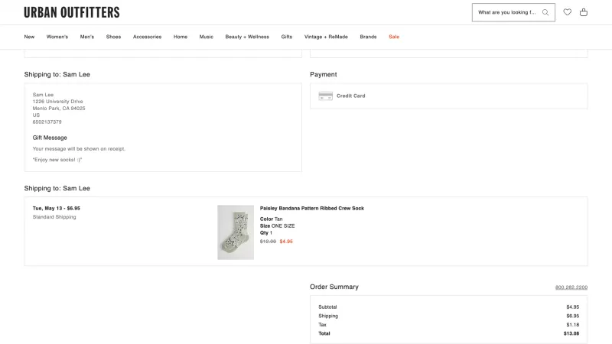The width and height of the screenshot is (612, 344).
Task: Click the Tax amount $1.18
Action: click(x=572, y=324)
